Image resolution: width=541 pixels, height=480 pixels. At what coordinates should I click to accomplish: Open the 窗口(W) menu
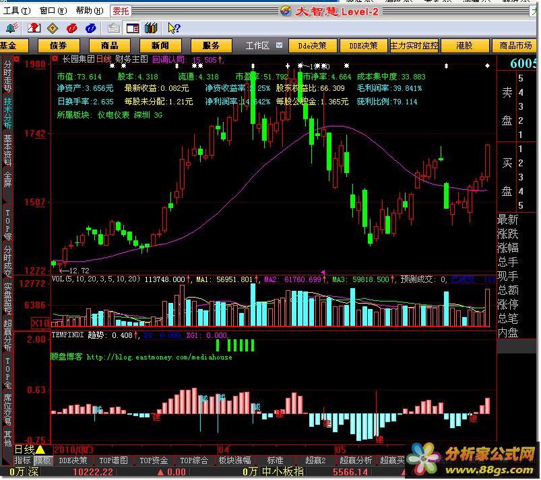click(53, 11)
